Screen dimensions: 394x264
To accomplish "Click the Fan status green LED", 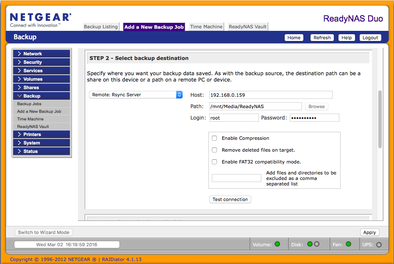I will click(349, 244).
